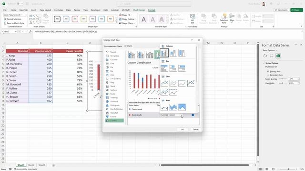
Task: Open Fill & Line tab in Format pane
Action: [265, 56]
